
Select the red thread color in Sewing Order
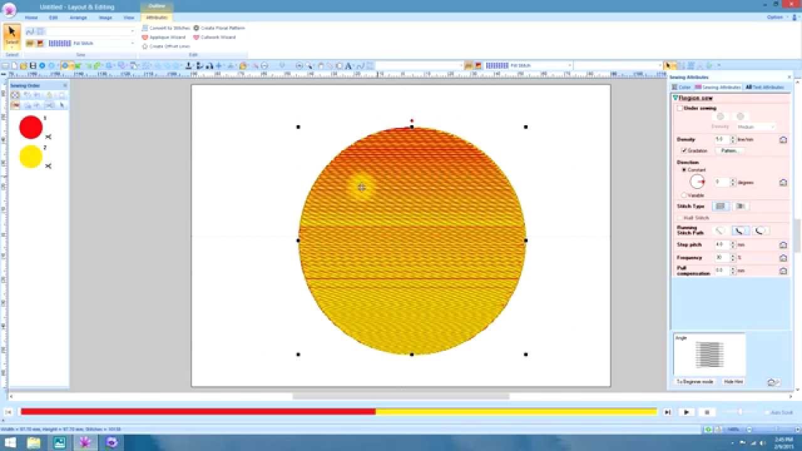point(31,127)
